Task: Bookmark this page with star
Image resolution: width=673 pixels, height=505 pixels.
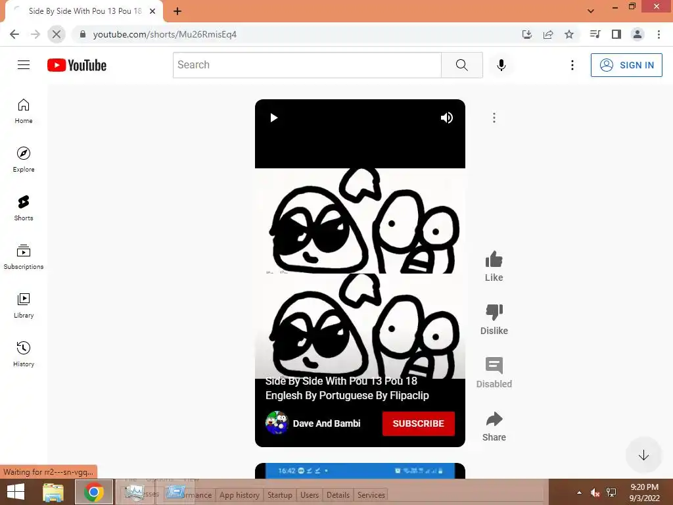Action: [x=569, y=34]
